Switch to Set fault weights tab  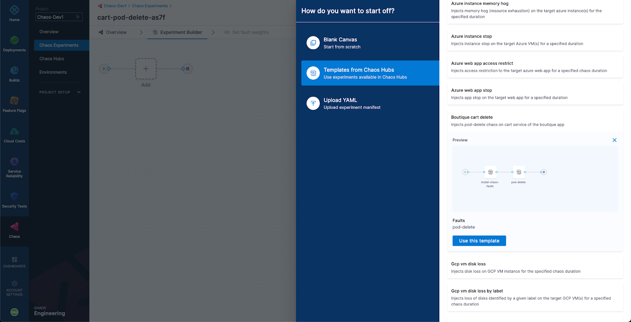pos(246,32)
